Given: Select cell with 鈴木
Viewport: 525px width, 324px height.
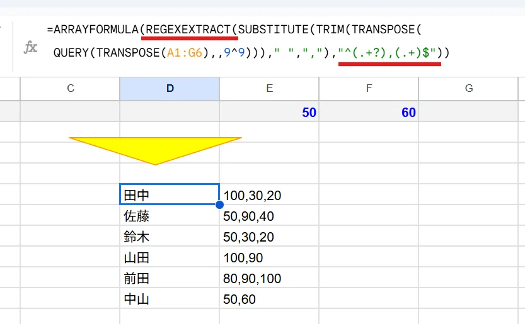Looking at the screenshot, I should (170, 237).
